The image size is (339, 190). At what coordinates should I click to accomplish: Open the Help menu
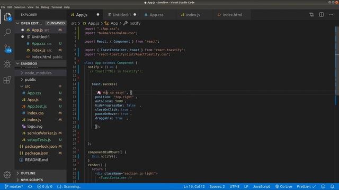(x=67, y=7)
